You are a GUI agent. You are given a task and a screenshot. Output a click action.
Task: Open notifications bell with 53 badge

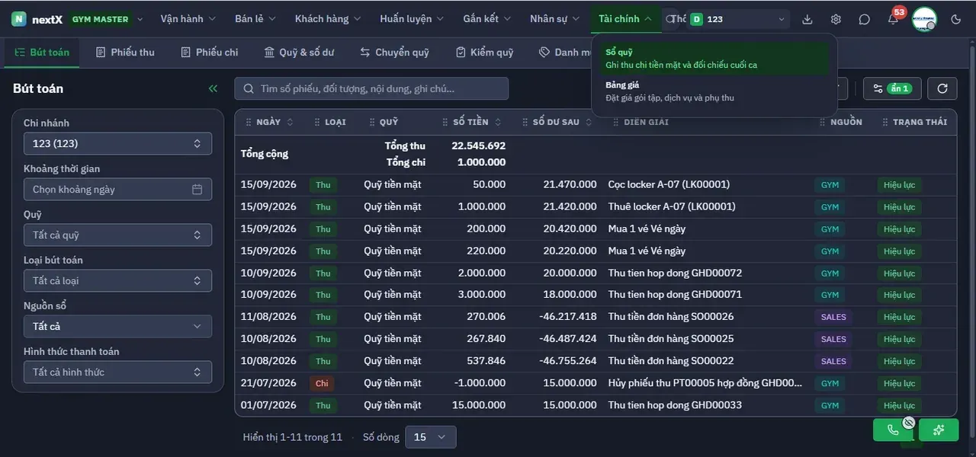click(893, 19)
